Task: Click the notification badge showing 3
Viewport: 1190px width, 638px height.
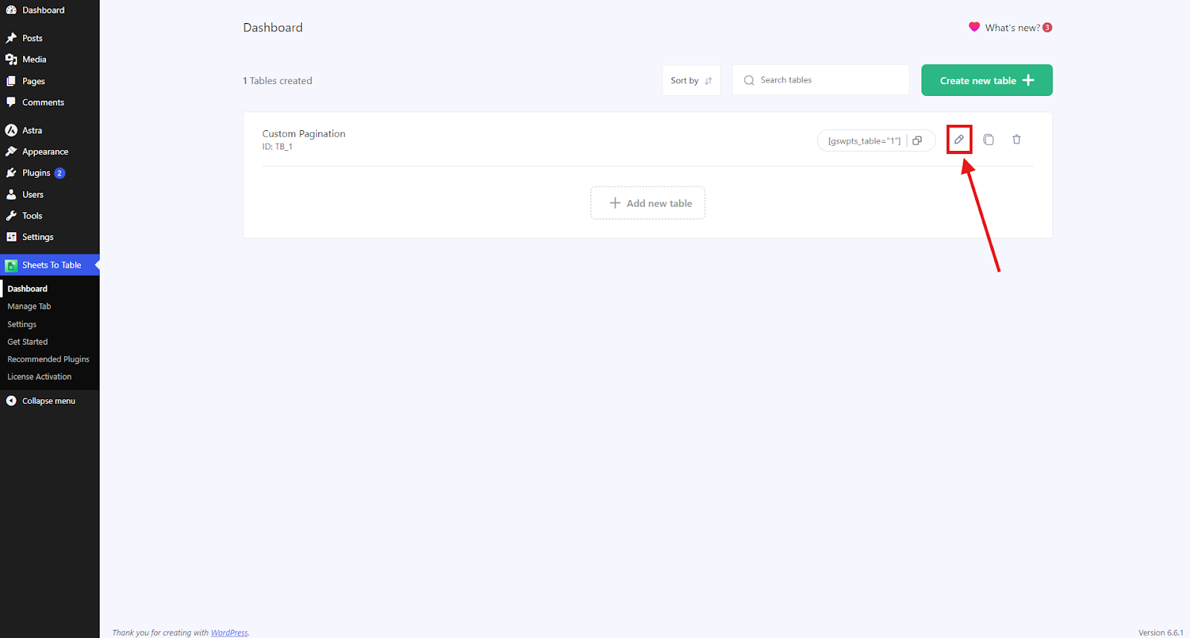Action: (x=1047, y=28)
